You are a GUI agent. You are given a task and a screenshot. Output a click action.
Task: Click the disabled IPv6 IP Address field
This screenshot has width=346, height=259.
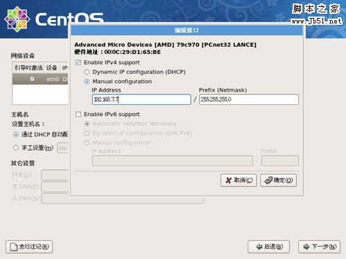tap(172, 161)
